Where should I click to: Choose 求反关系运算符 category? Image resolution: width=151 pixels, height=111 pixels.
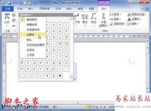[33, 45]
